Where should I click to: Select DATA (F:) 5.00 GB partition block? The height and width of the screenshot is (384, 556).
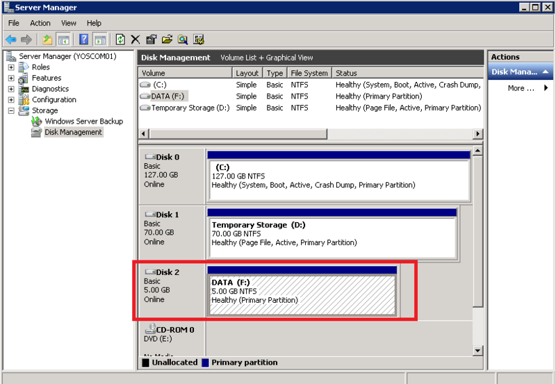point(302,291)
